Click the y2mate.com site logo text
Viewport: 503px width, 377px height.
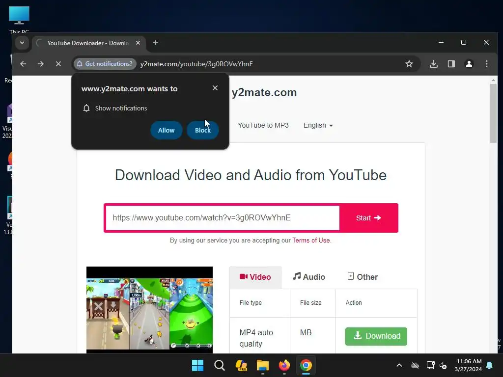pos(264,92)
